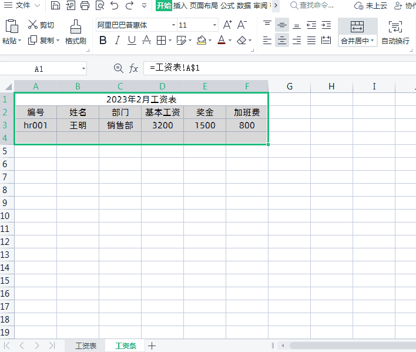Open the 文件 menu
416x352 pixels.
click(x=22, y=5)
